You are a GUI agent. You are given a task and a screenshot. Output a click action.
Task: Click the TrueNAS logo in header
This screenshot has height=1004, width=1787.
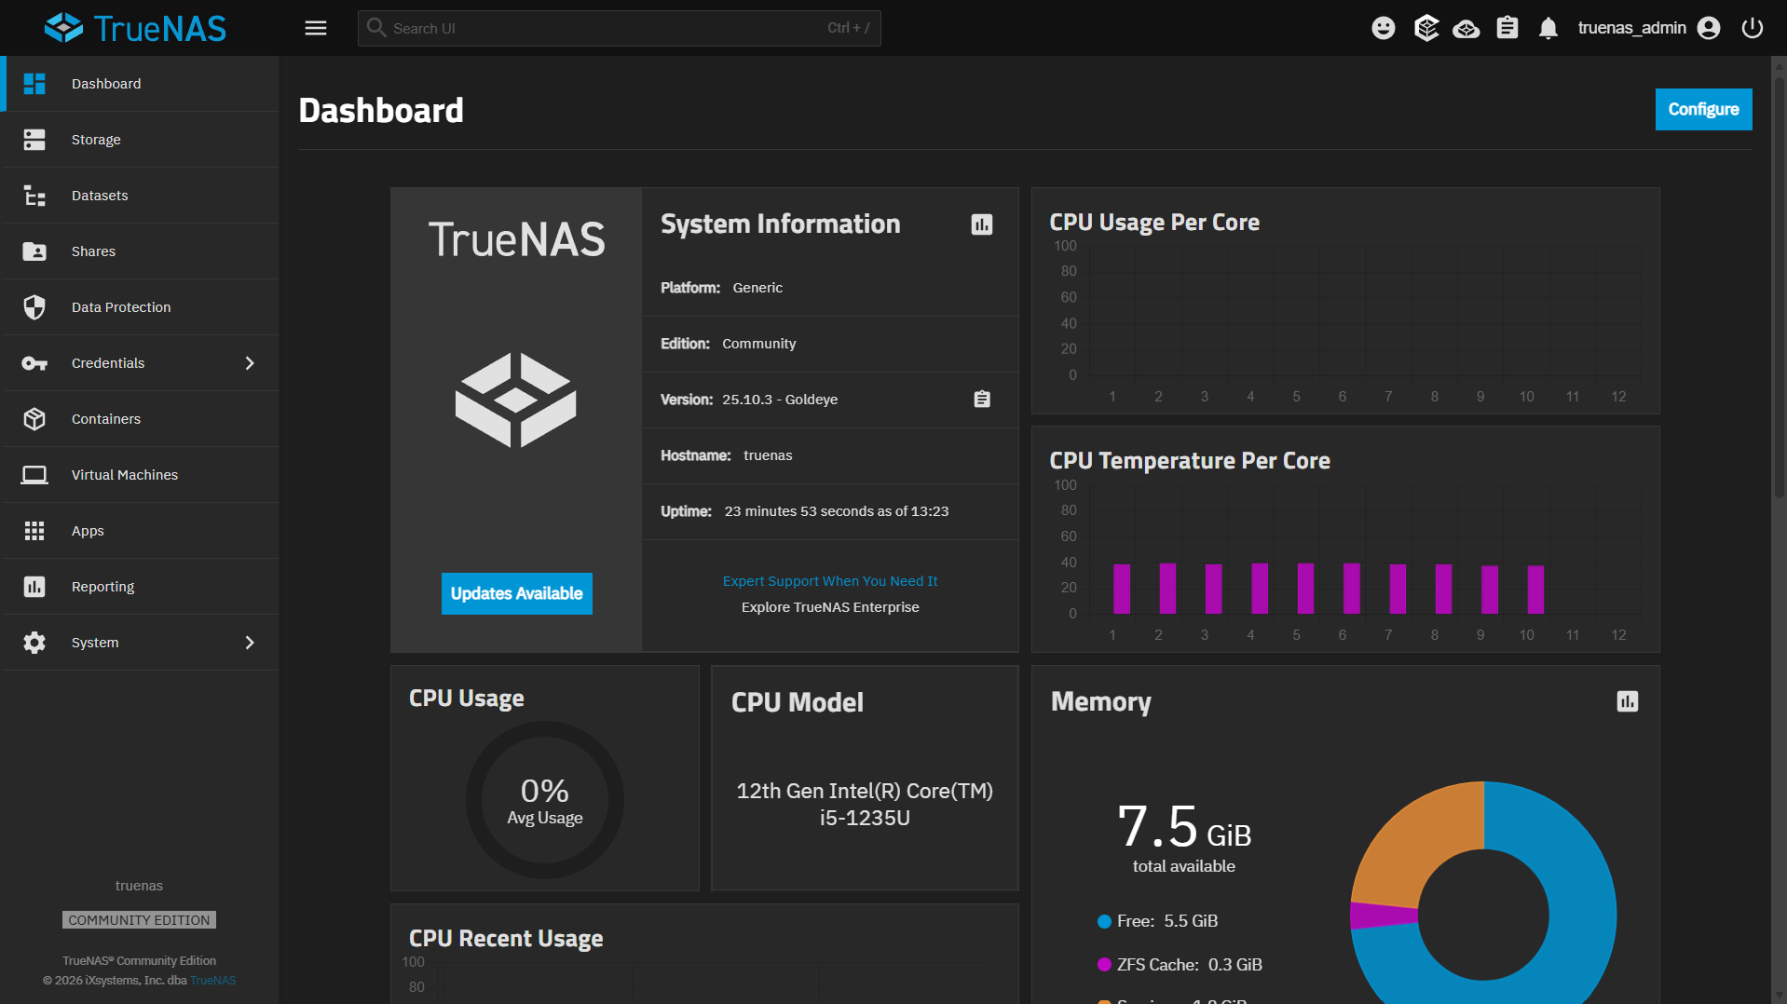135,28
